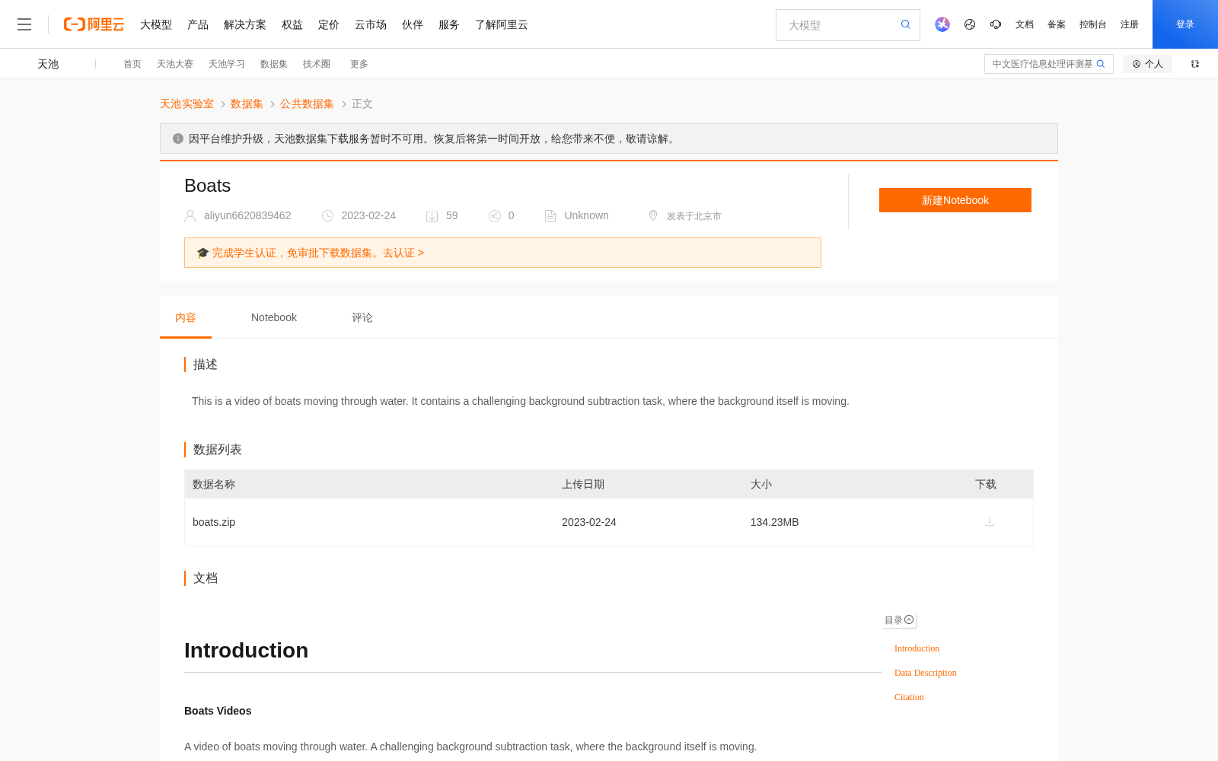
Task: Click the 上传日期 column header
Action: coord(583,484)
